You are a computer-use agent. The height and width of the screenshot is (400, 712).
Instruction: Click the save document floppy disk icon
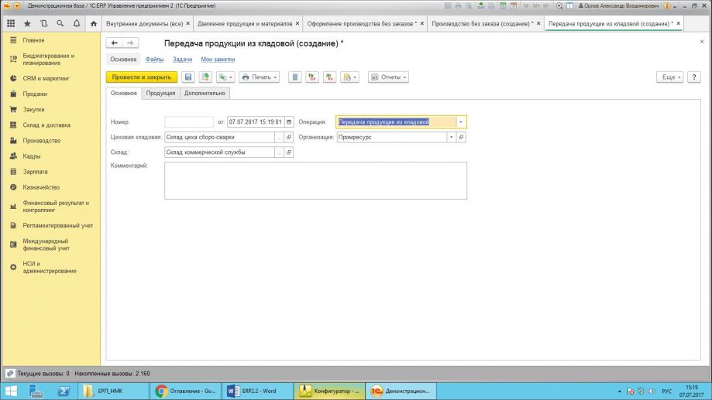(187, 77)
